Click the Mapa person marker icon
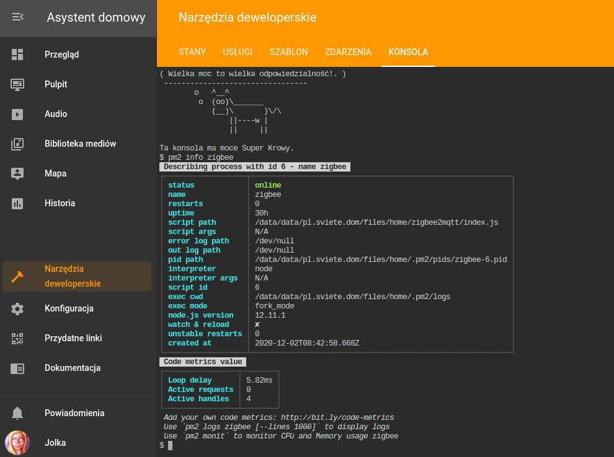 17,173
